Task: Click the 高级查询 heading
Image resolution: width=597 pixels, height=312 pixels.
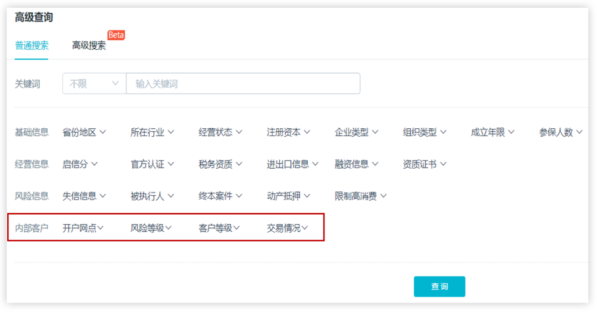Action: [34, 17]
